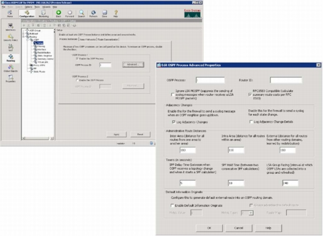Click the green Back arrow icon
Viewport: 323px width, 236px height.
pyautogui.click(x=59, y=13)
